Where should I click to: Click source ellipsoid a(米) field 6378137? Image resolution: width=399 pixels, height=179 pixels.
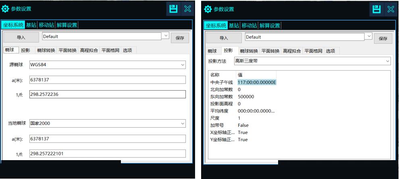coord(107,79)
